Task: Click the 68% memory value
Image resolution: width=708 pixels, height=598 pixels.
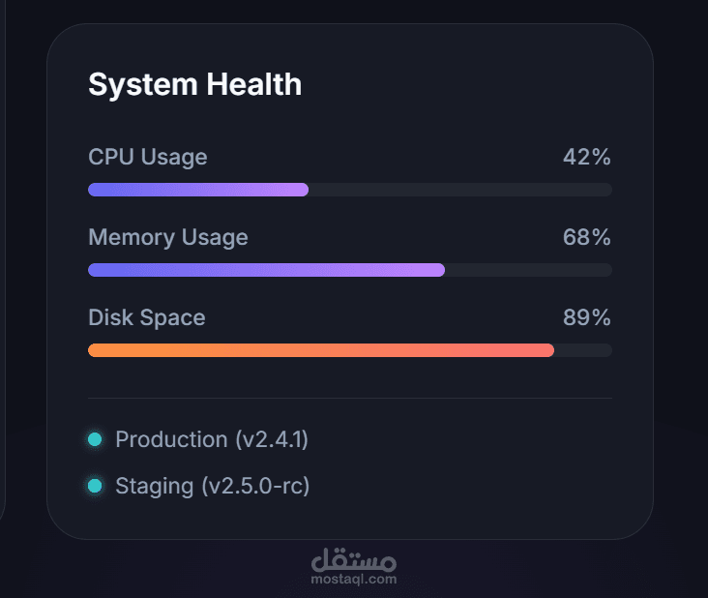Action: coord(587,237)
